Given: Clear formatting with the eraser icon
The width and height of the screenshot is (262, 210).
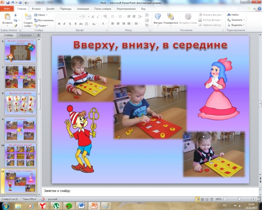Looking at the screenshot, I should (x=105, y=17).
